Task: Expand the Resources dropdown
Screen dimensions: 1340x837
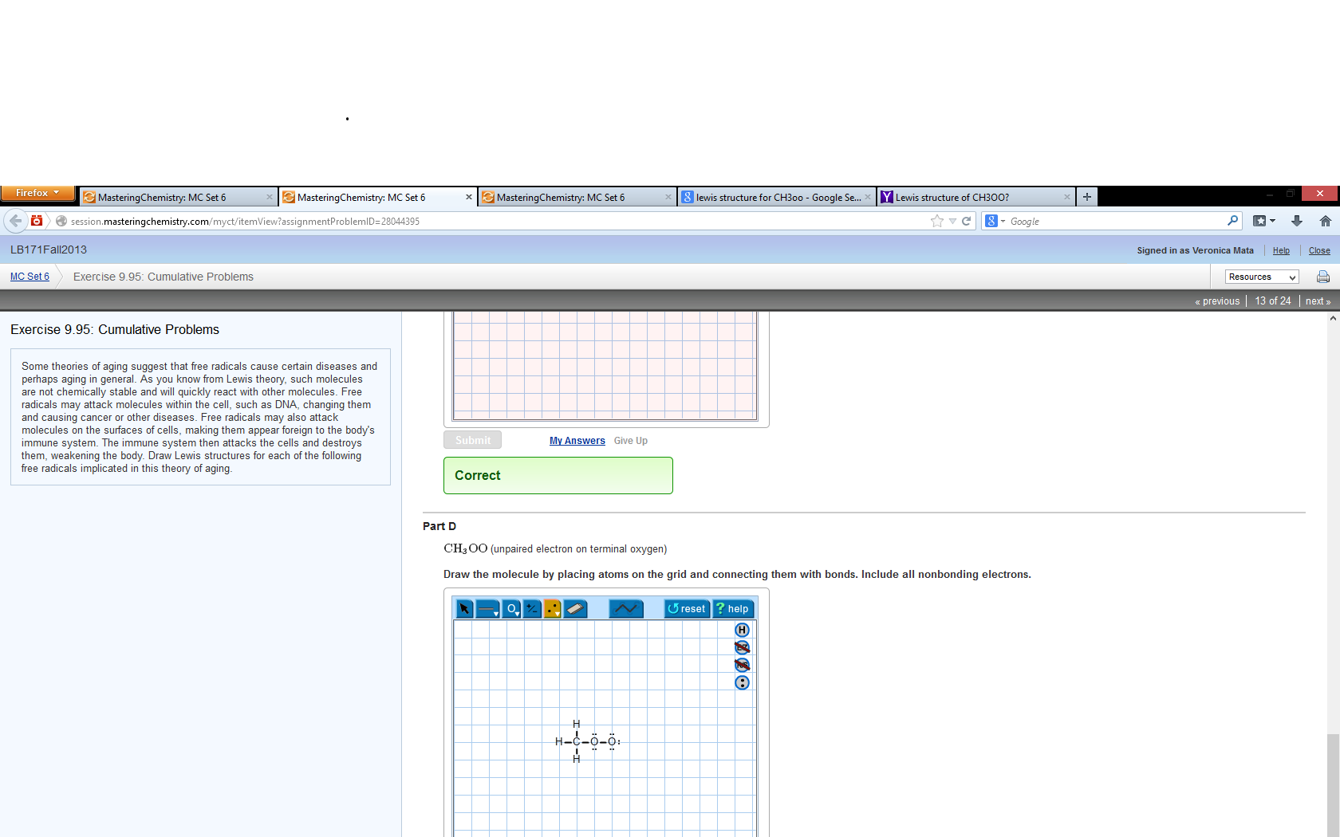Action: (1262, 277)
